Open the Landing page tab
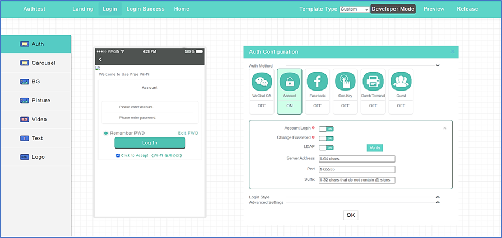502x238 pixels. pyautogui.click(x=82, y=9)
